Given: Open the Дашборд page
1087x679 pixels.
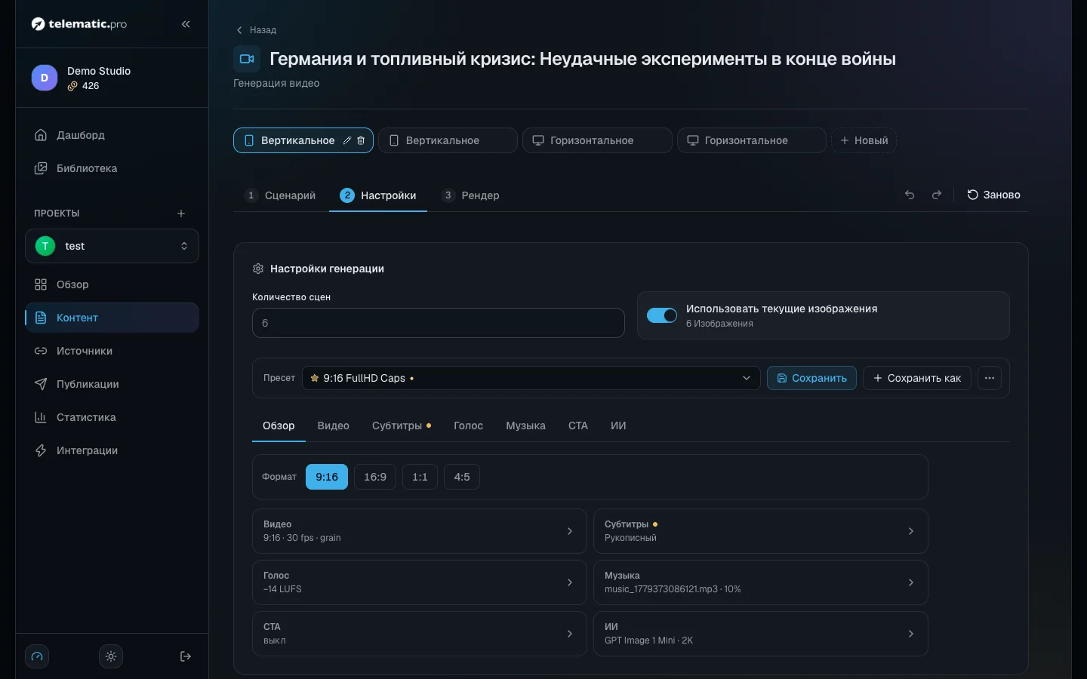Looking at the screenshot, I should tap(112, 135).
